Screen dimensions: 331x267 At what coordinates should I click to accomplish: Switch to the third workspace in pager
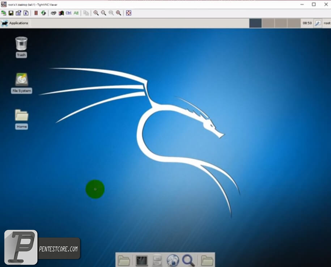tap(281, 23)
